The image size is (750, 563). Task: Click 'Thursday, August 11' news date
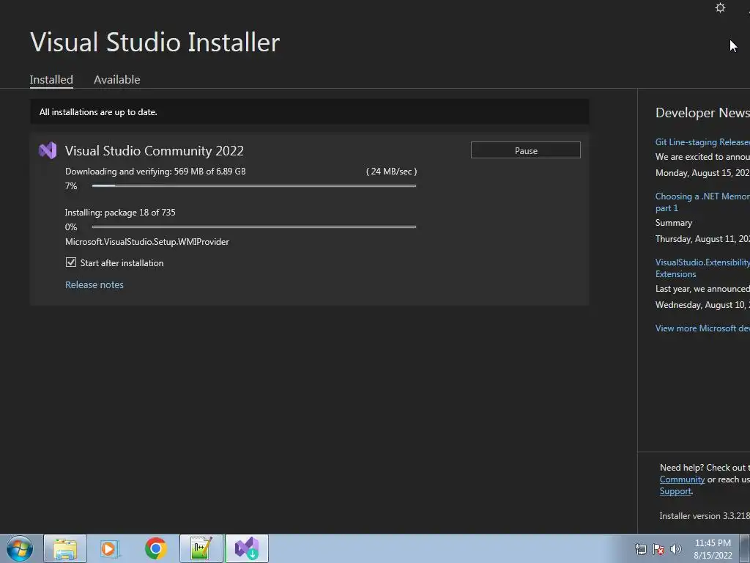(702, 239)
